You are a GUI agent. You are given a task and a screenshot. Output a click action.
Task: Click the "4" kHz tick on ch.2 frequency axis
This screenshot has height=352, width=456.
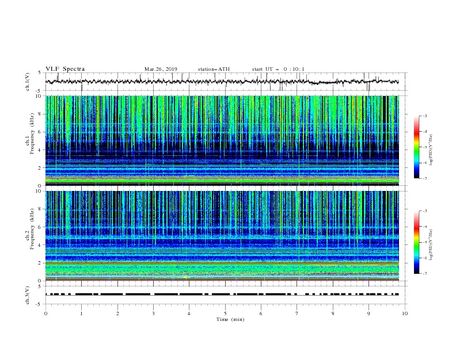(40, 245)
